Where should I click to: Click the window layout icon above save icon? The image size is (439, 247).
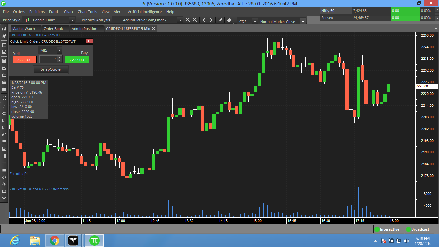click(4, 45)
